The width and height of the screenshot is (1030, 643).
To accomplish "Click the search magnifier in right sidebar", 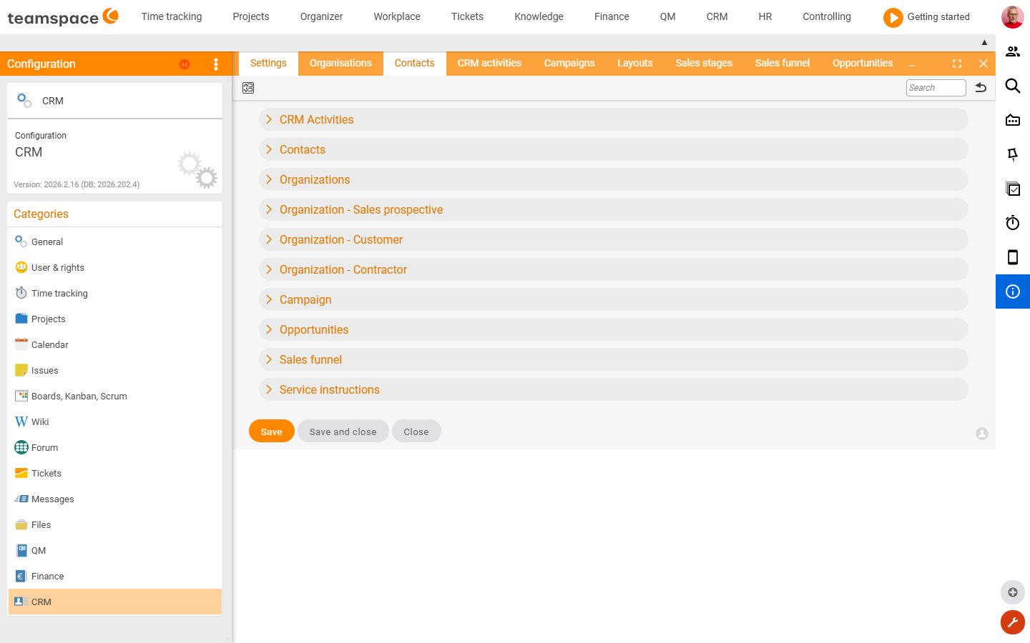I will tap(1013, 86).
